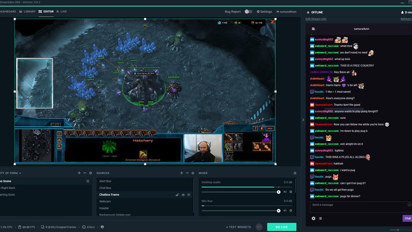The width and height of the screenshot is (412, 232).
Task: Hide the Chatbox Frame source
Action: 183,195
